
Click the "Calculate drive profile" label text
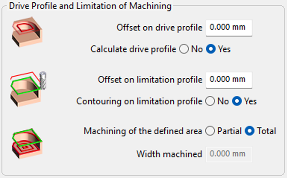coord(133,49)
